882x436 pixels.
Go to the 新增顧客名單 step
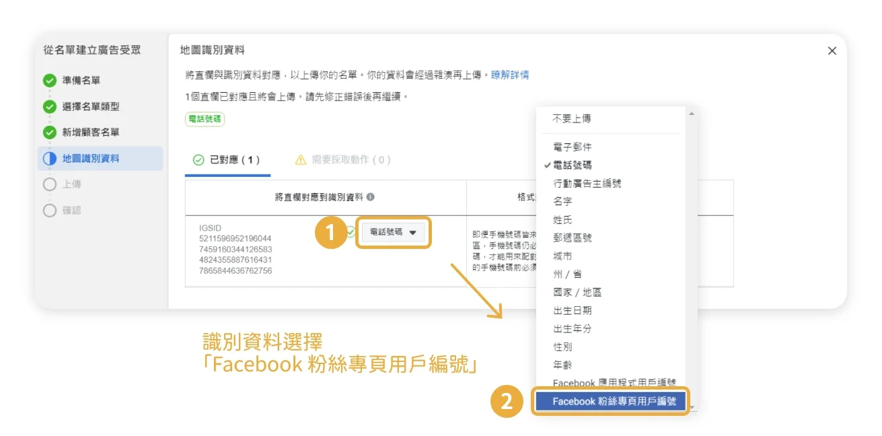click(91, 133)
